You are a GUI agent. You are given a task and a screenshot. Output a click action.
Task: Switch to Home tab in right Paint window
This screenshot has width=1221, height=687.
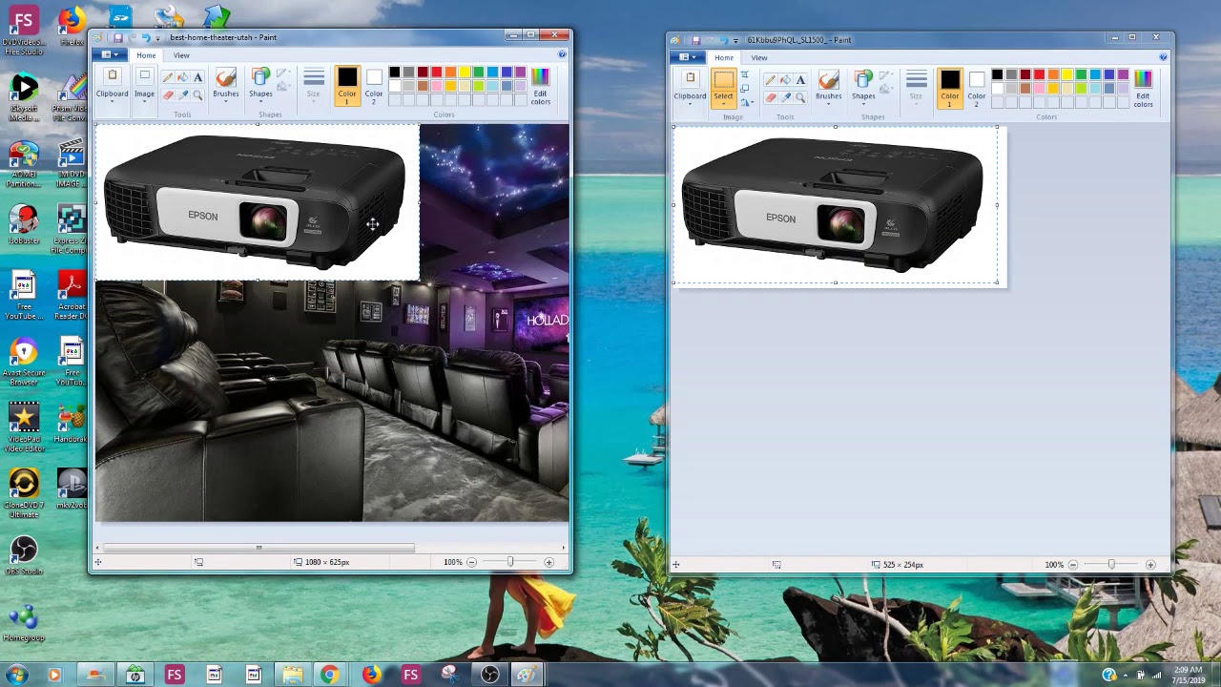(724, 58)
